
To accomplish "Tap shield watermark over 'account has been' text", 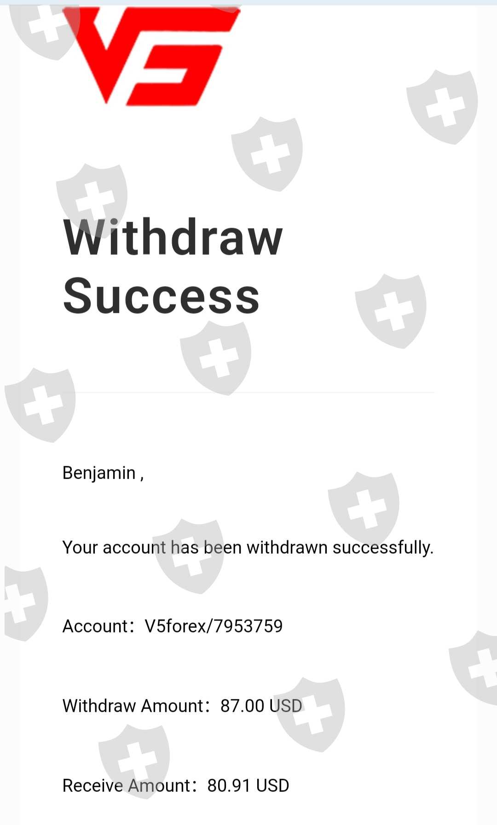I will [188, 556].
